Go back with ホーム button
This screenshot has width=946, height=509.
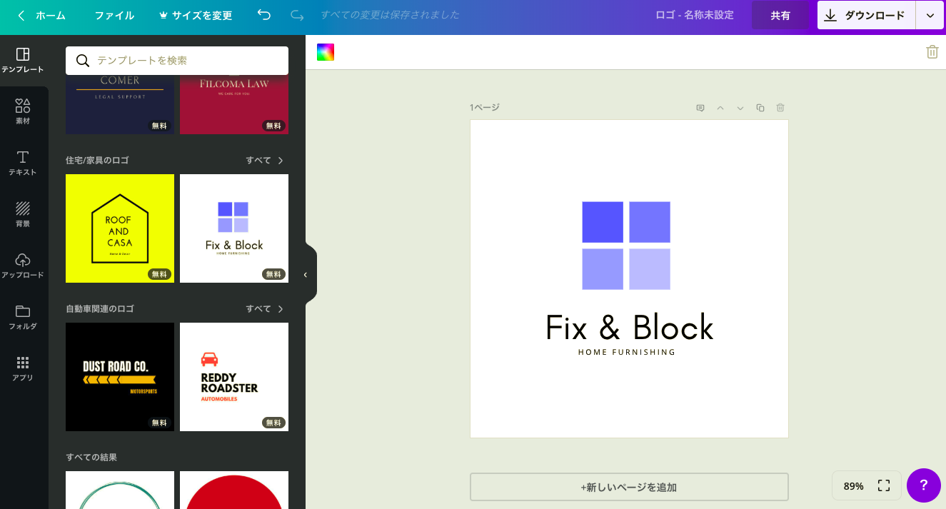[41, 15]
